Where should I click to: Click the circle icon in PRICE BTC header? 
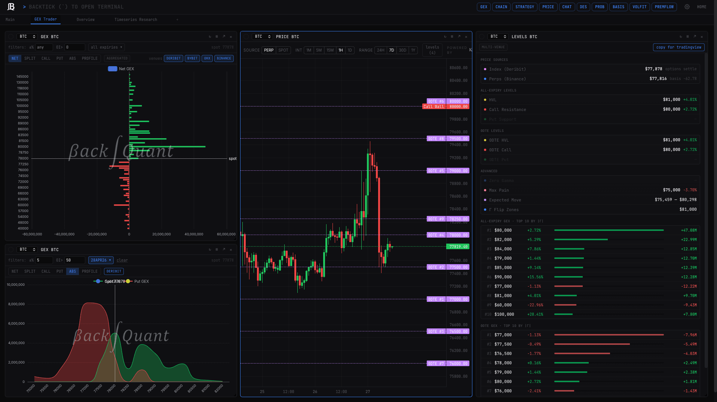246,37
